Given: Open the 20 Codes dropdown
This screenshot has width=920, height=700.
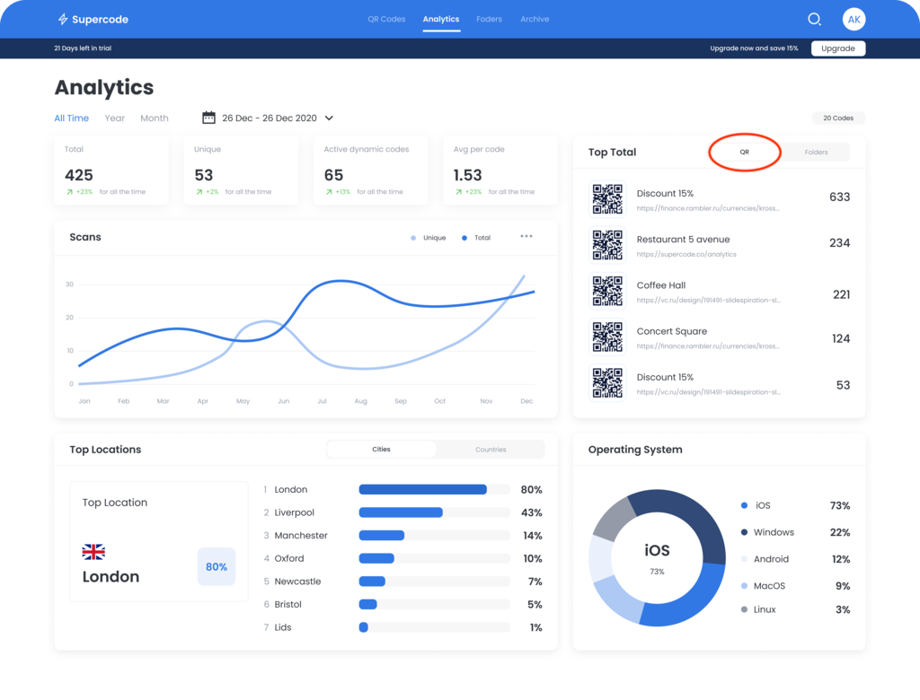Looking at the screenshot, I should 839,118.
